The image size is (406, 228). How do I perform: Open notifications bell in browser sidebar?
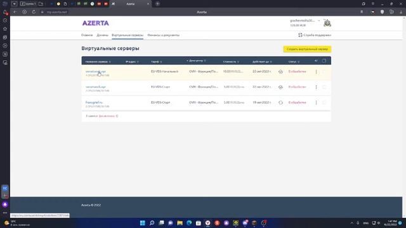[x=5, y=12]
